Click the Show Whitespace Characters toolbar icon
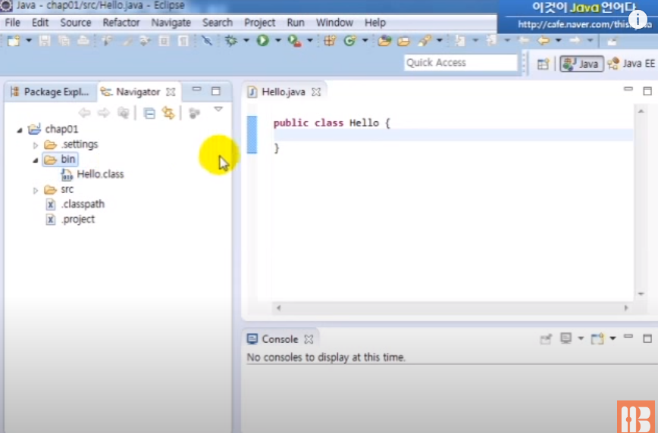658x433 pixels. click(x=183, y=41)
